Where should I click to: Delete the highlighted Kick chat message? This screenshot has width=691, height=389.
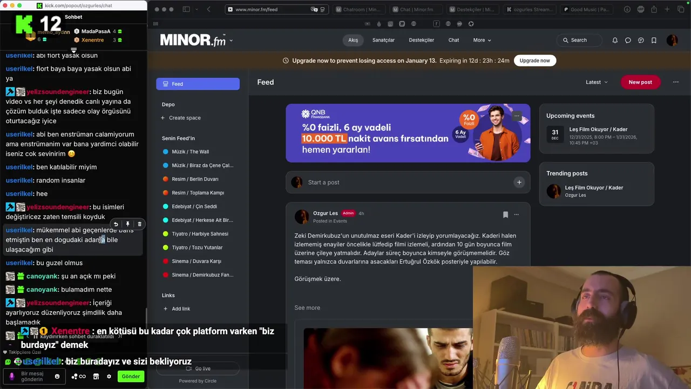[139, 224]
